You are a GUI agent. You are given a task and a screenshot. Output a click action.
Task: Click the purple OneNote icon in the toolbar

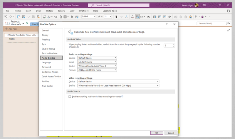[x=203, y=17]
